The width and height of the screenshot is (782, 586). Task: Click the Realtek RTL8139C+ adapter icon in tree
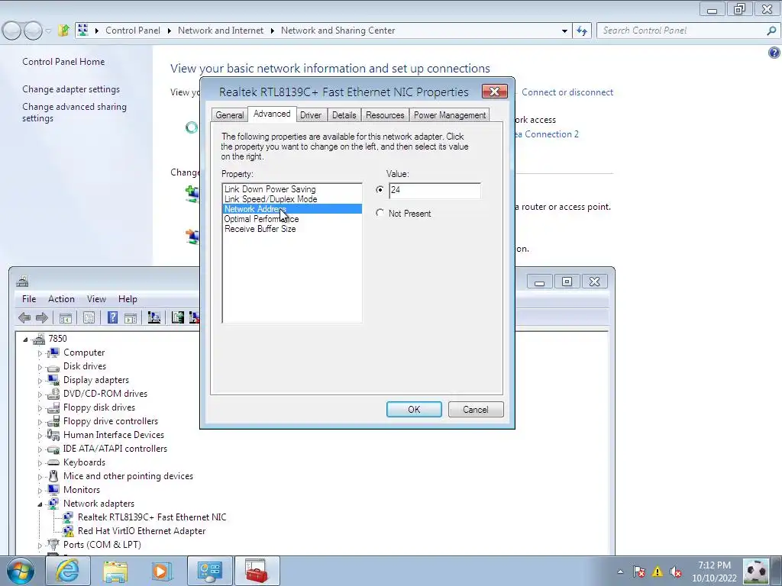click(68, 517)
